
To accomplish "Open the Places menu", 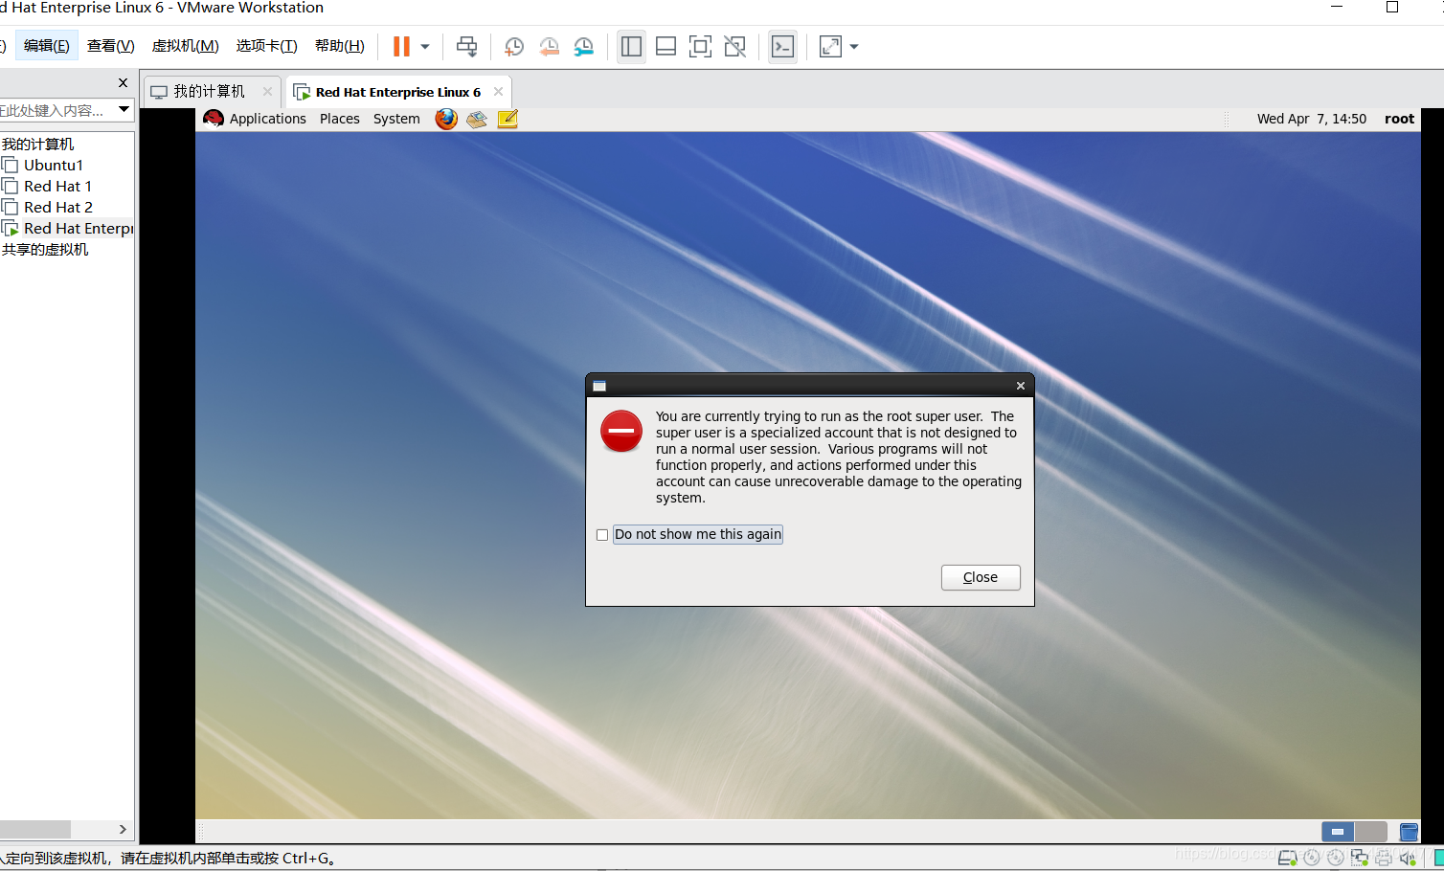I will click(x=340, y=119).
